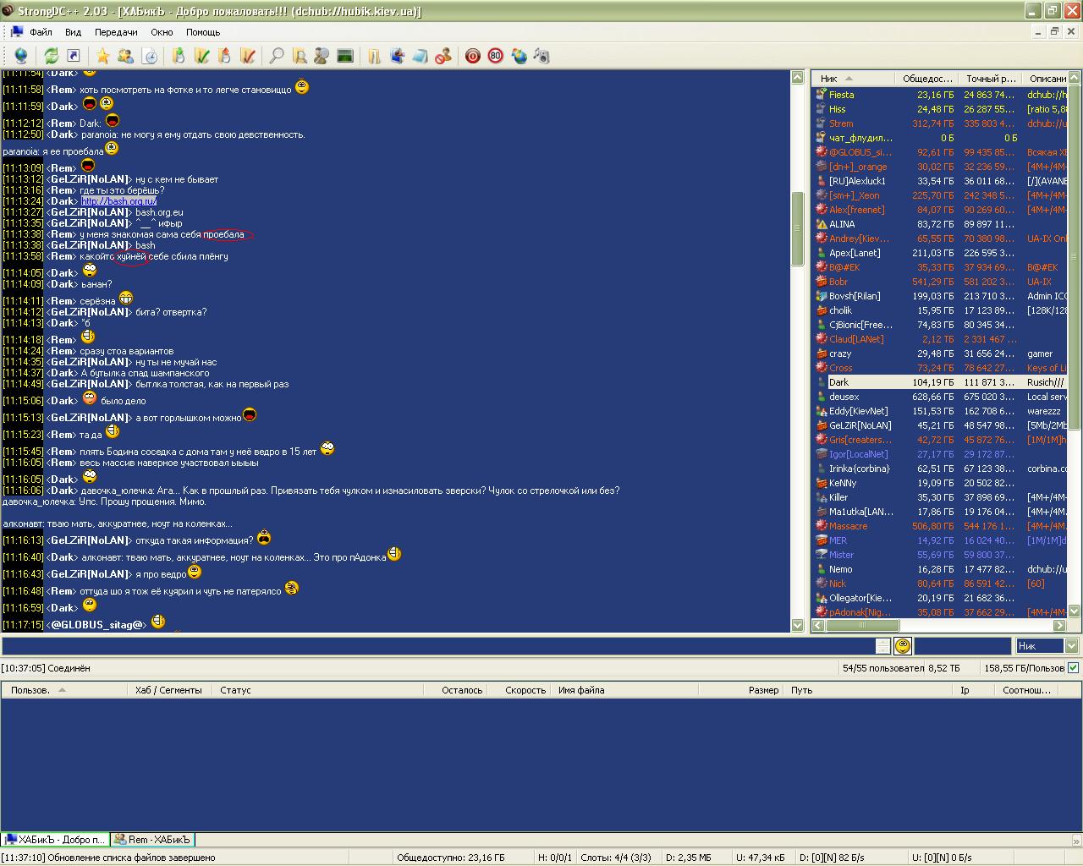Click the chat message input field
Viewport: 1083px width, 866px height.
click(x=436, y=646)
